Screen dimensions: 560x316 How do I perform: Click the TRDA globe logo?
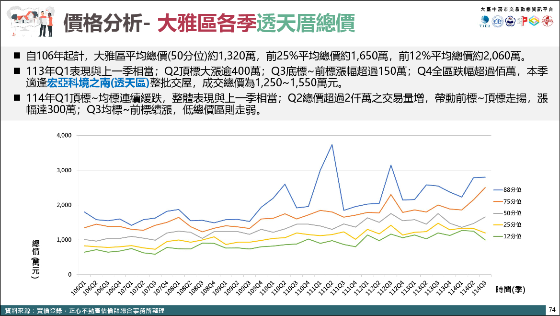pos(486,22)
